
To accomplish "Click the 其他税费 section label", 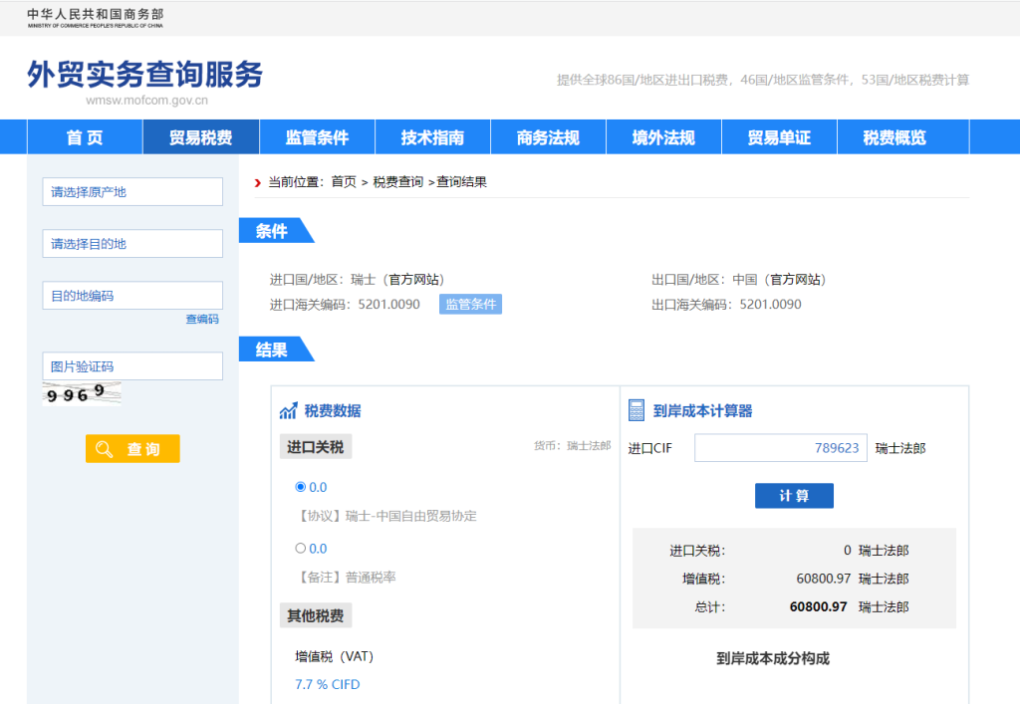I will (316, 615).
